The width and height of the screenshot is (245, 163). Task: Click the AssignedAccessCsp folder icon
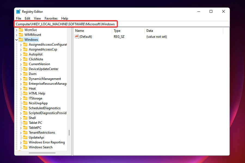point(25,49)
